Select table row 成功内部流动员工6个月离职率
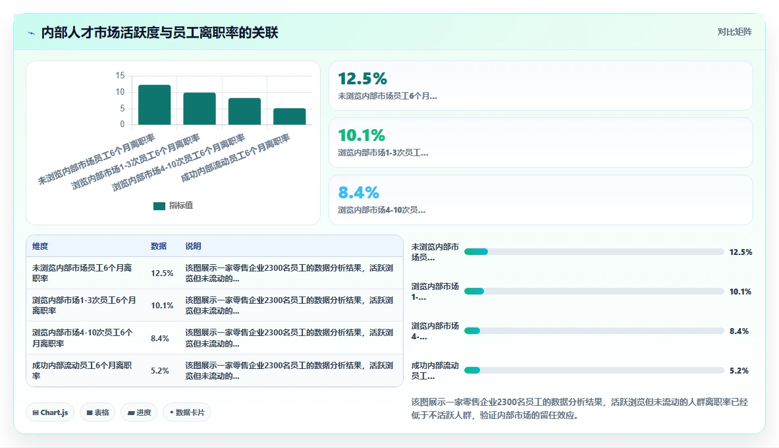 pyautogui.click(x=215, y=370)
